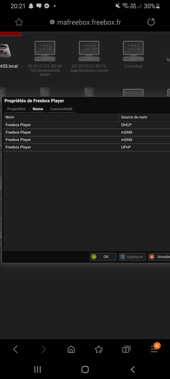Click the Suga Electronics Limited vendor label
Image resolution: width=170 pixels, height=379 pixels.
click(x=89, y=71)
